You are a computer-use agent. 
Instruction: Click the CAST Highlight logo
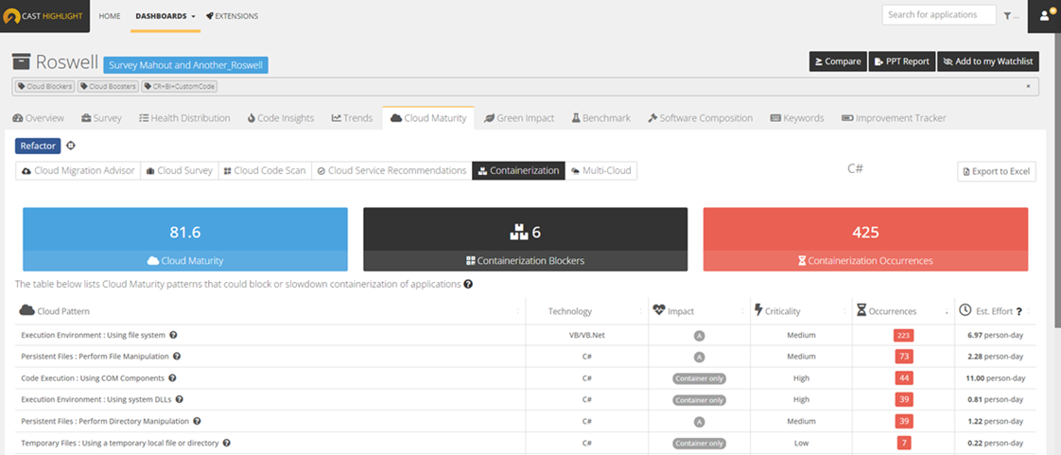(x=44, y=15)
